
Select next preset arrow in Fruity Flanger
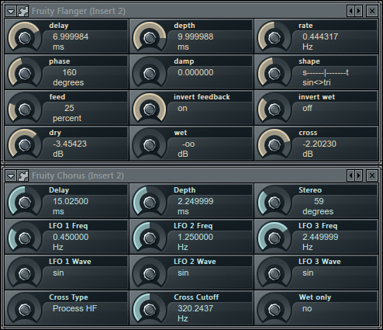[x=358, y=11]
